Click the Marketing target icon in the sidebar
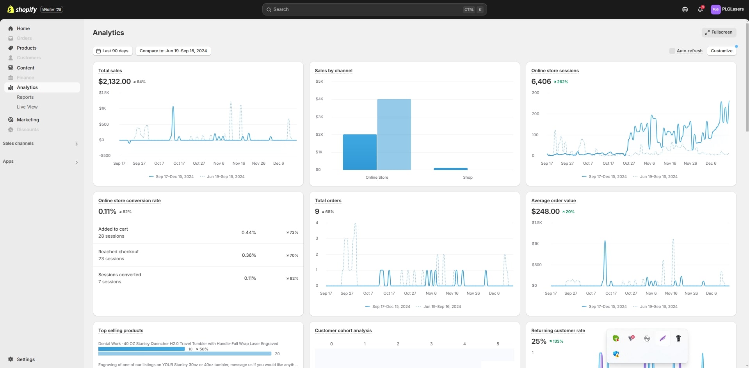 point(11,120)
